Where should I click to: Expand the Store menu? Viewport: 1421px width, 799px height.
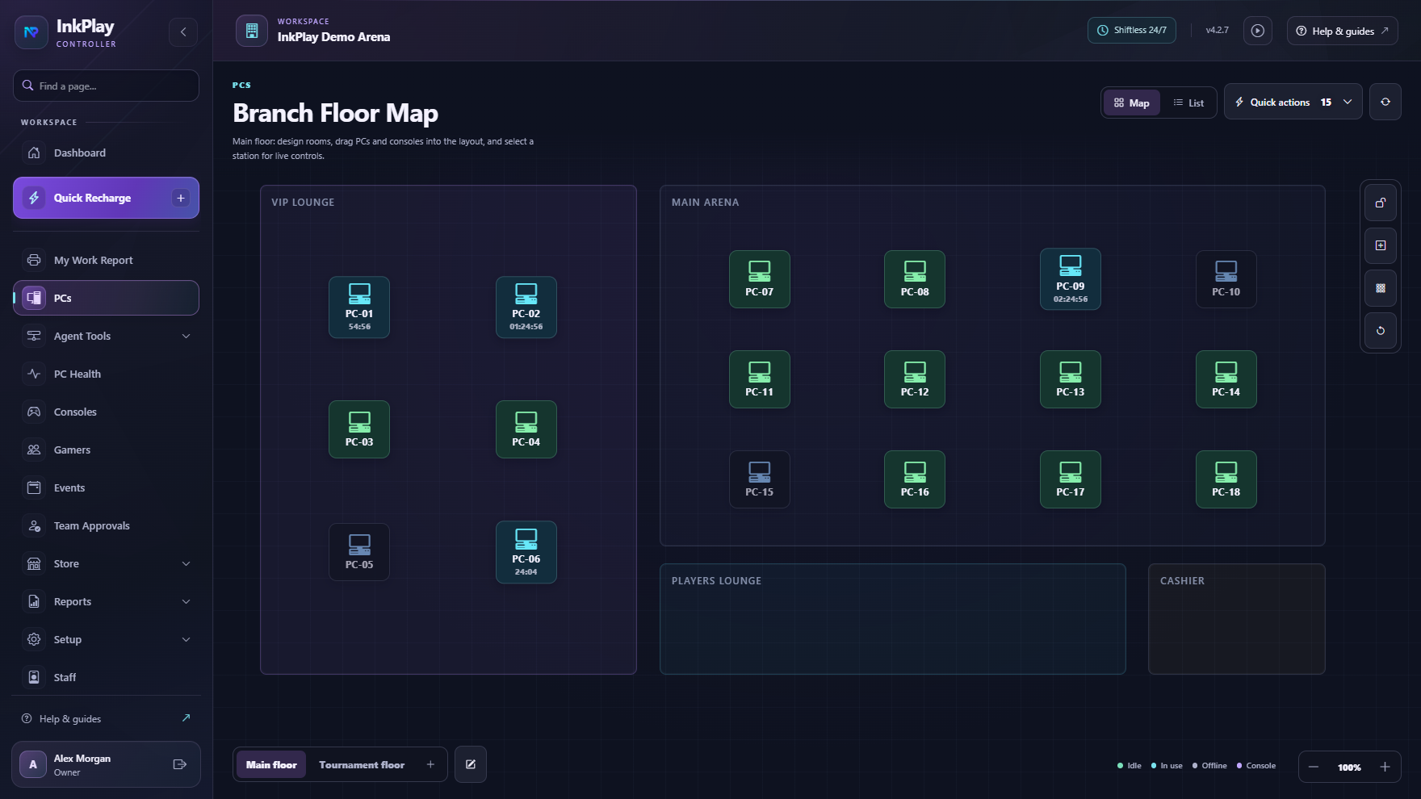pos(107,563)
